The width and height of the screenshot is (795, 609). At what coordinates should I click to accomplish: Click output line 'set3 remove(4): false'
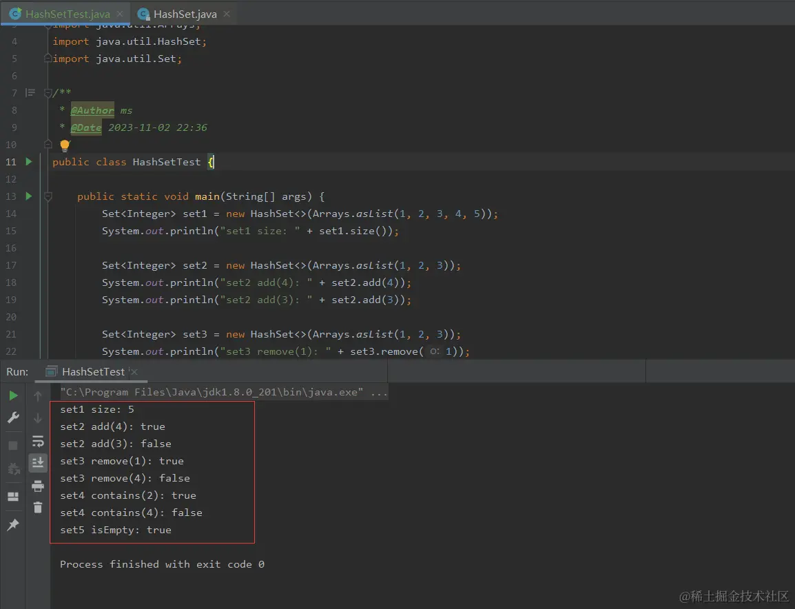[125, 478]
